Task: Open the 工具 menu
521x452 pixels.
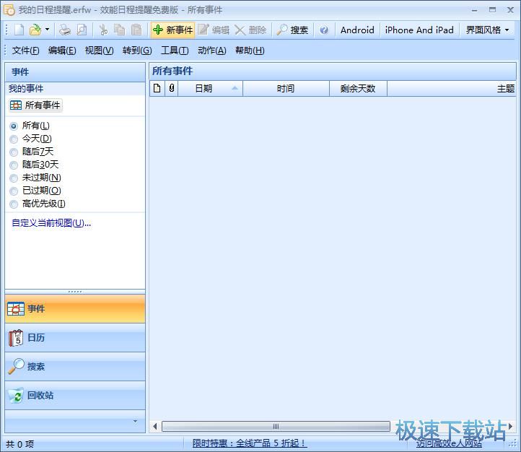Action: 174,50
